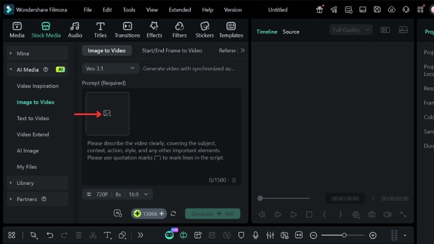Click the save project icon
The height and width of the screenshot is (244, 434).
(377, 10)
